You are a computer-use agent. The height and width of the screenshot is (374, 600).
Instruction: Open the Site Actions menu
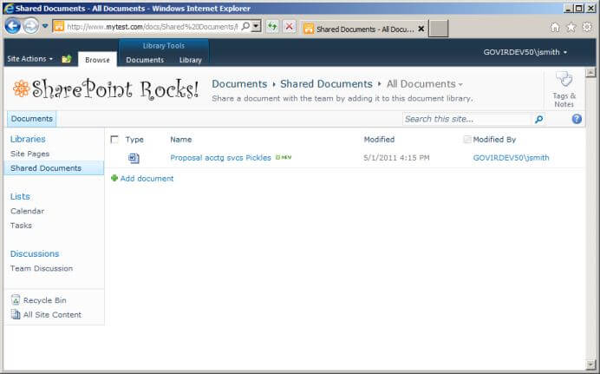click(29, 59)
